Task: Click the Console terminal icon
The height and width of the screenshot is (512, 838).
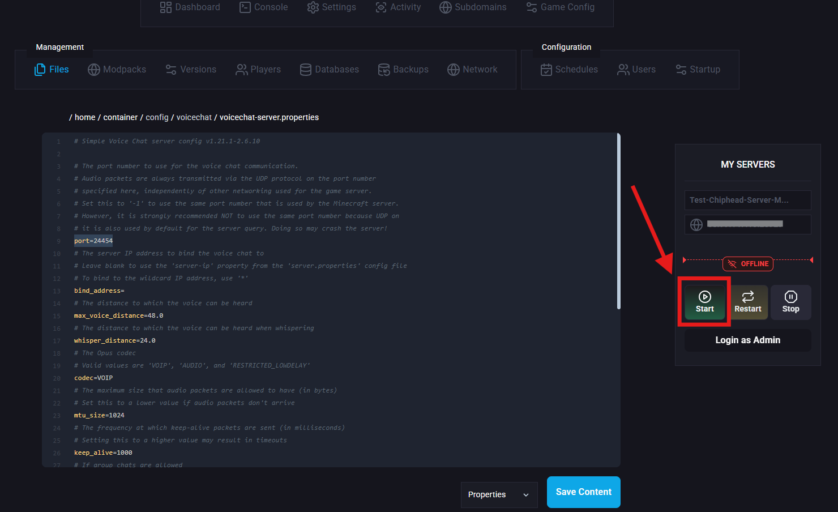Action: [245, 7]
